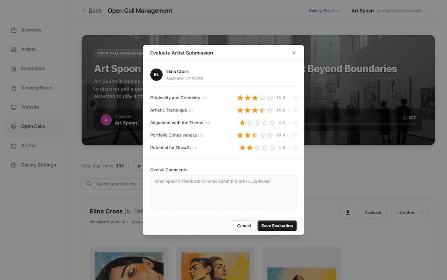Set Potential for Growth to fourth star

tap(265, 148)
